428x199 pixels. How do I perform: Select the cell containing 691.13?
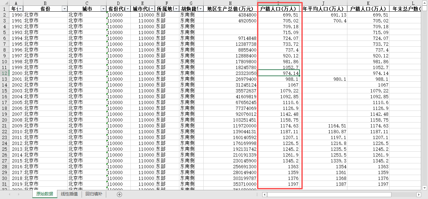click(323, 15)
